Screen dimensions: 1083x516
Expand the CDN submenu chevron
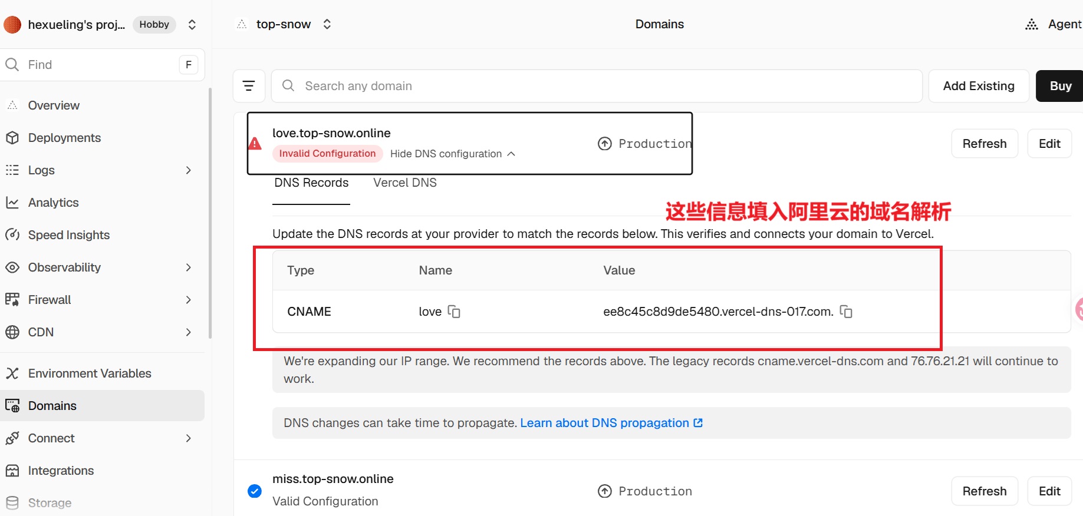(189, 332)
